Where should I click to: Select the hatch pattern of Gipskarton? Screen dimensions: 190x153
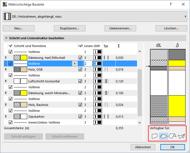point(17,117)
